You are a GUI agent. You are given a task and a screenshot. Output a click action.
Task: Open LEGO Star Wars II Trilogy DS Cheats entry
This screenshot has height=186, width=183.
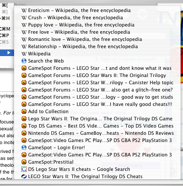pos(98,177)
